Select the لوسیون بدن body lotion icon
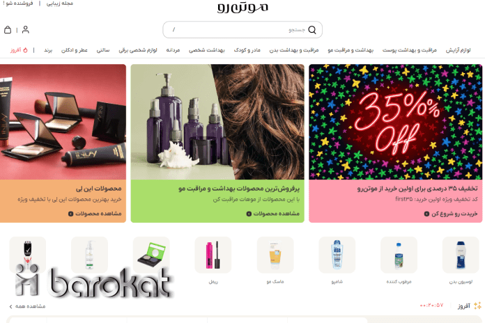The width and height of the screenshot is (485, 323). pos(461,255)
